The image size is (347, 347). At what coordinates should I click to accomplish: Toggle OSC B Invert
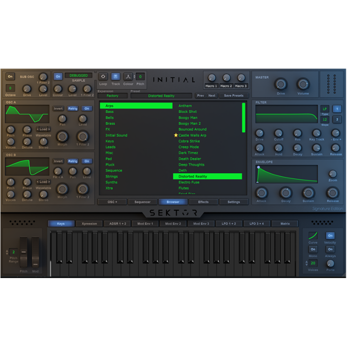pos(58,161)
